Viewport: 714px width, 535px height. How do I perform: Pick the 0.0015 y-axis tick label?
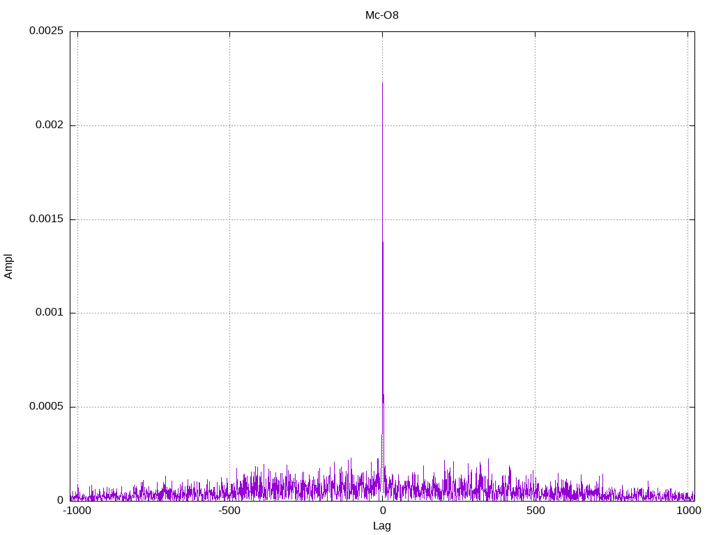click(46, 219)
